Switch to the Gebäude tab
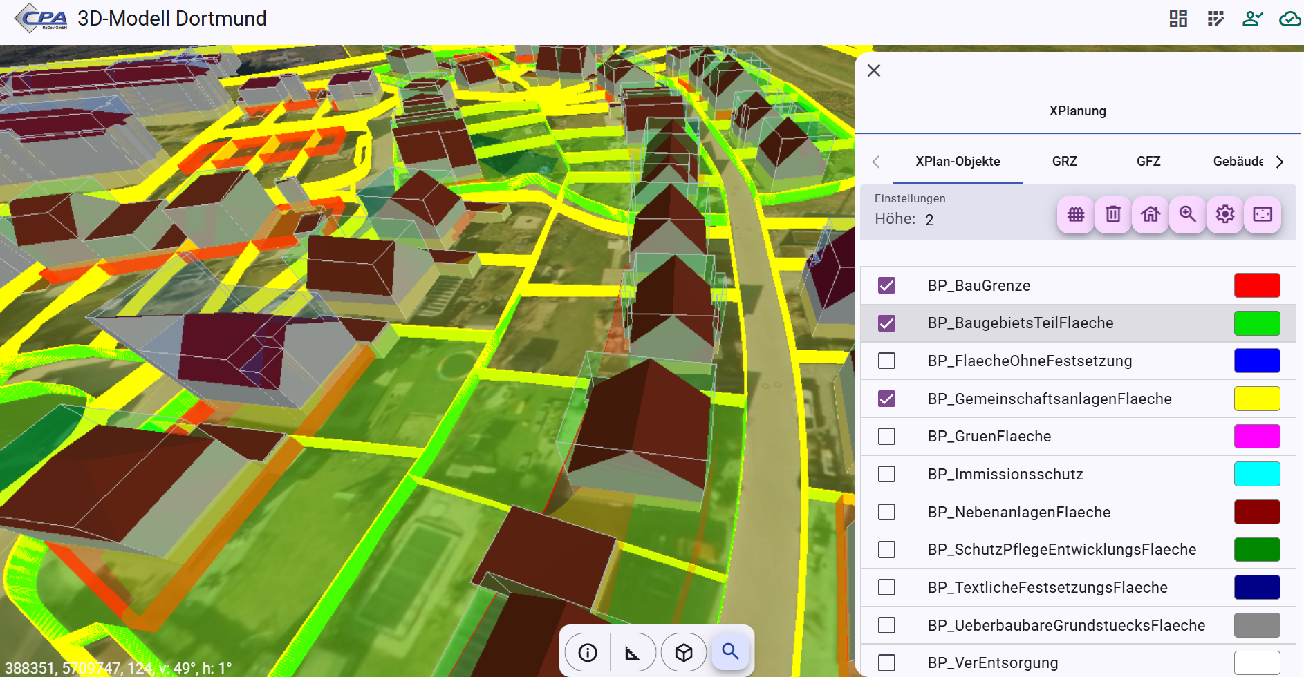 point(1238,162)
